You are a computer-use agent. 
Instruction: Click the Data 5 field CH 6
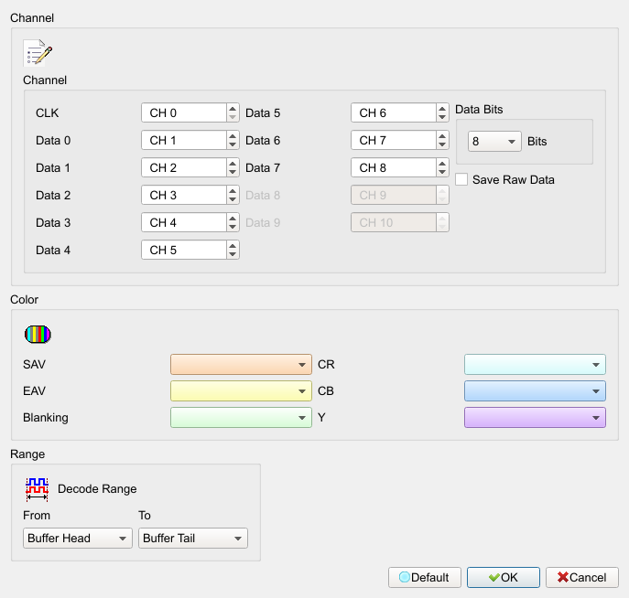pos(394,113)
